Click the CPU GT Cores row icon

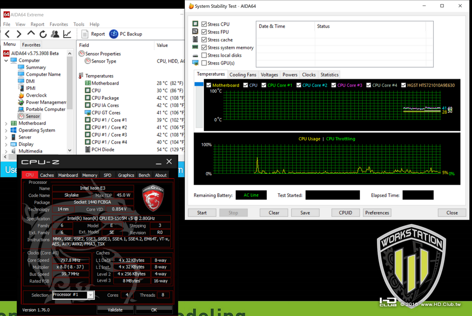pyautogui.click(x=88, y=112)
